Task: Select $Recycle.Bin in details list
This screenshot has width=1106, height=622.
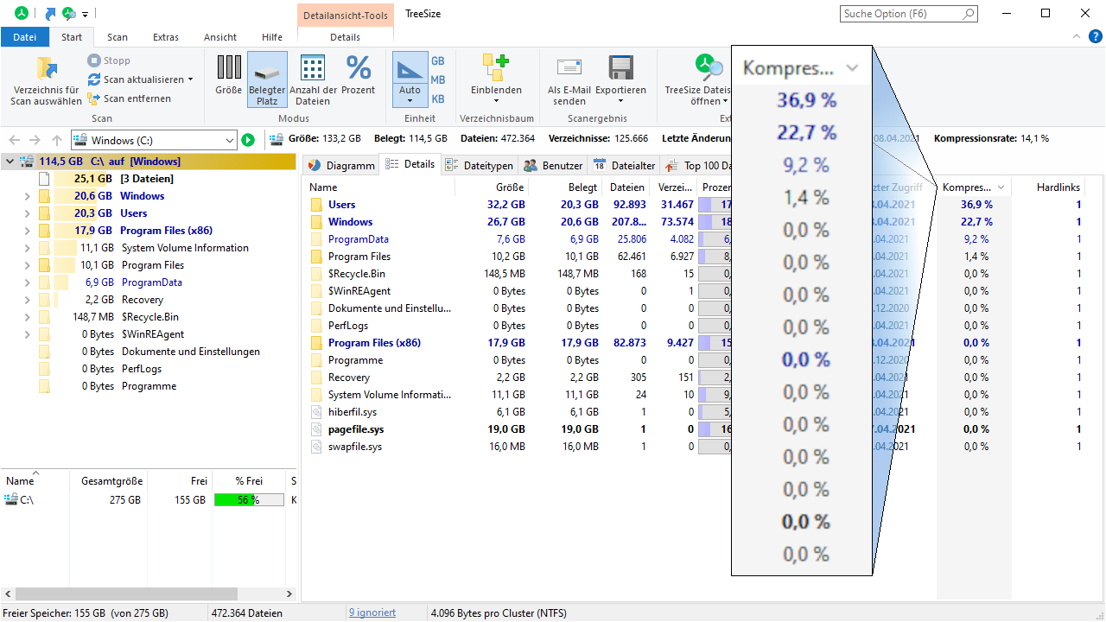Action: click(357, 274)
